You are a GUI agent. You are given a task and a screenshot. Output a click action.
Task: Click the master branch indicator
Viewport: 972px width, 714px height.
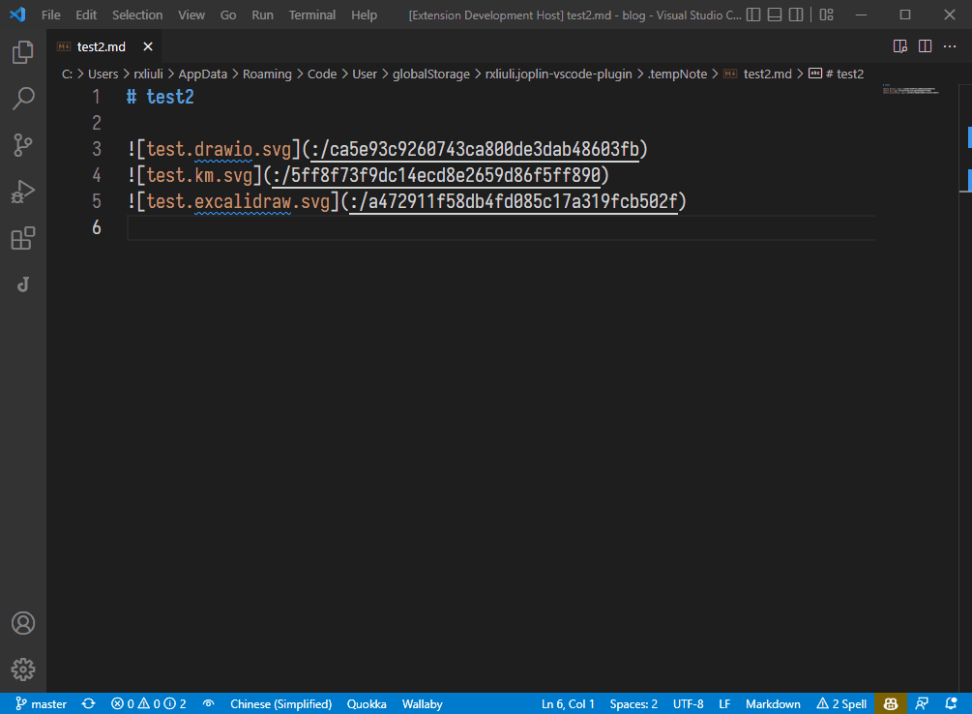click(41, 704)
